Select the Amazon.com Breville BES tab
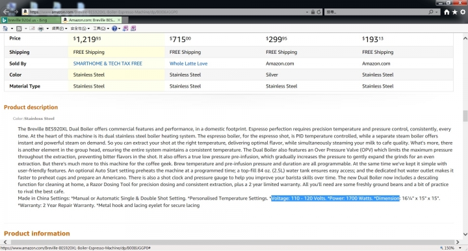The height and width of the screenshot is (251, 468). click(92, 20)
